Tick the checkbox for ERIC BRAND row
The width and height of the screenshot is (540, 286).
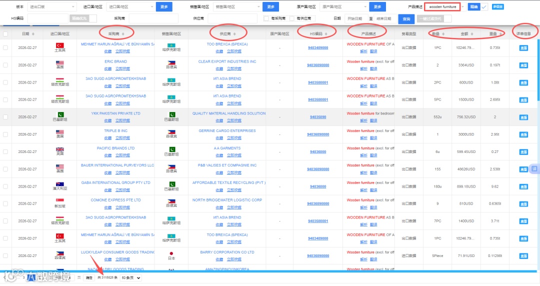pyautogui.click(x=5, y=65)
